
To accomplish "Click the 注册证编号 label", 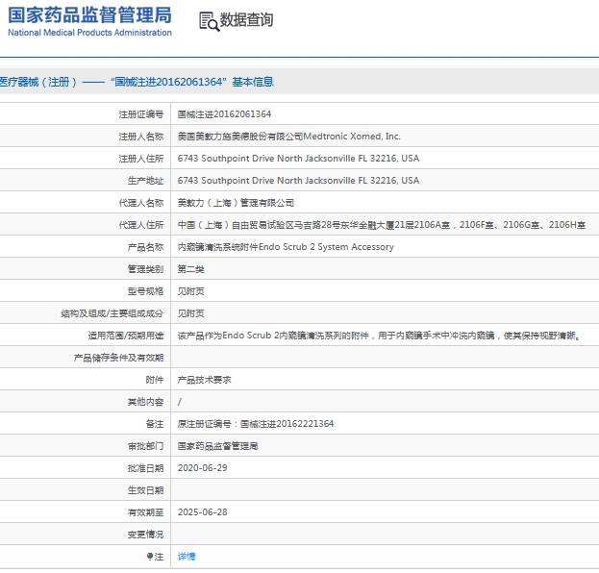I will 141,114.
